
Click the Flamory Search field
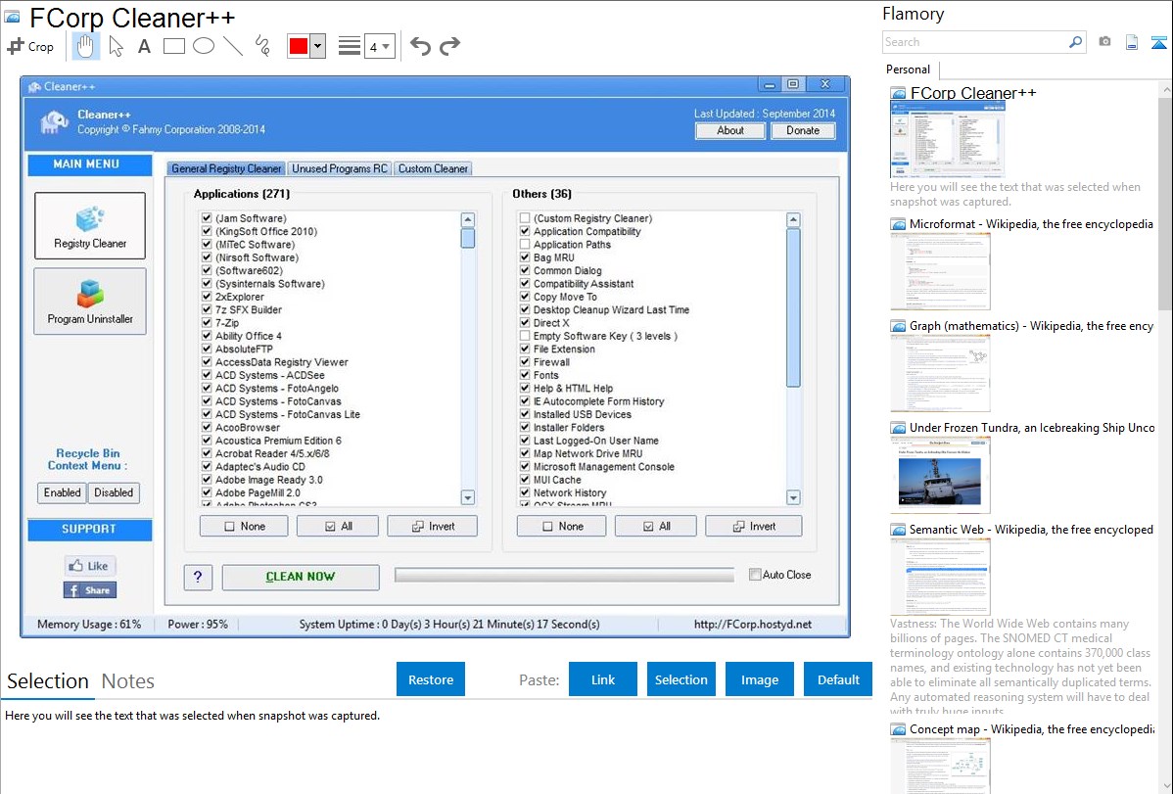[x=974, y=42]
